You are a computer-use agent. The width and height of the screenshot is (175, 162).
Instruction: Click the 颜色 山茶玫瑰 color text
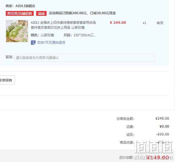tap(42, 35)
